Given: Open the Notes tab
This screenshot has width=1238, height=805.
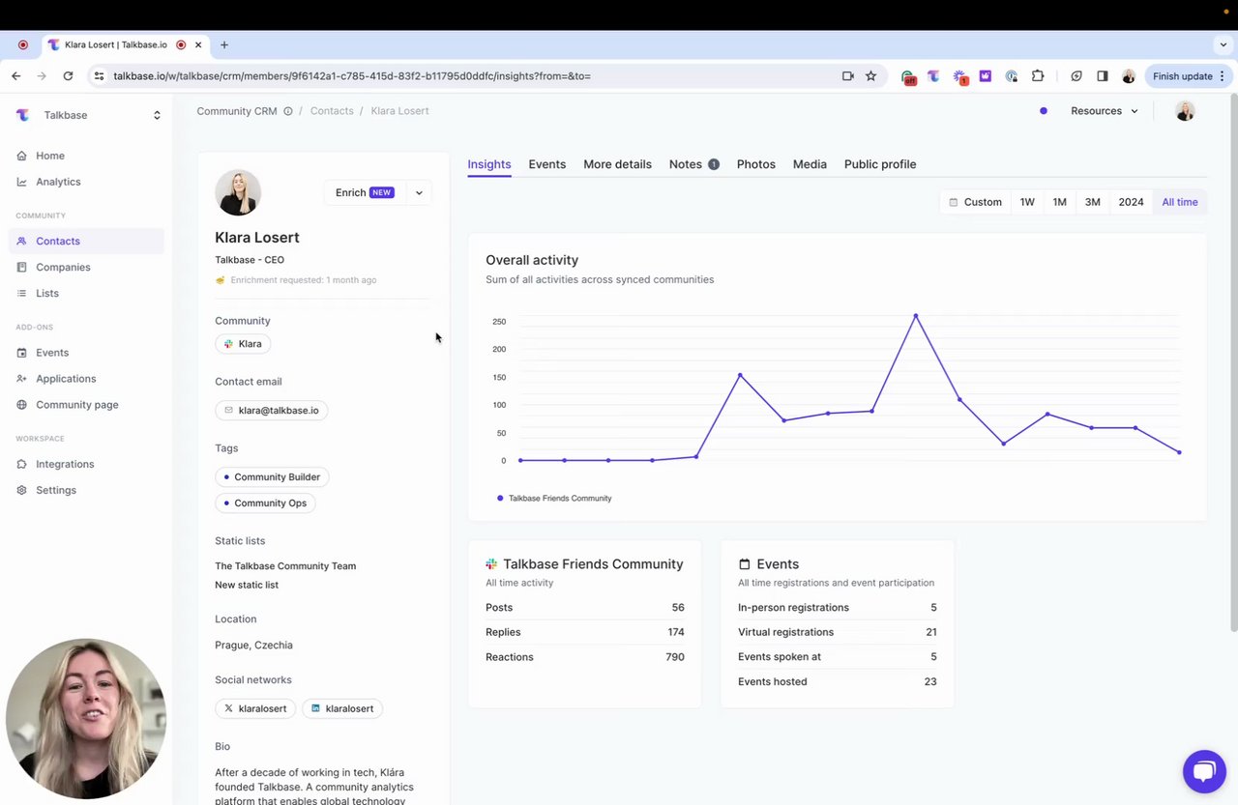Looking at the screenshot, I should tap(693, 164).
